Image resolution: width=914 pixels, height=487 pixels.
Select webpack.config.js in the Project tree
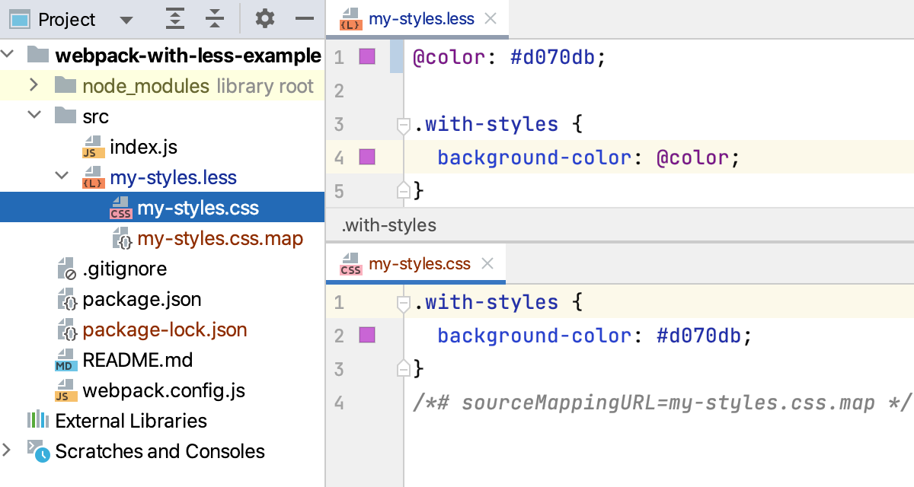click(166, 390)
